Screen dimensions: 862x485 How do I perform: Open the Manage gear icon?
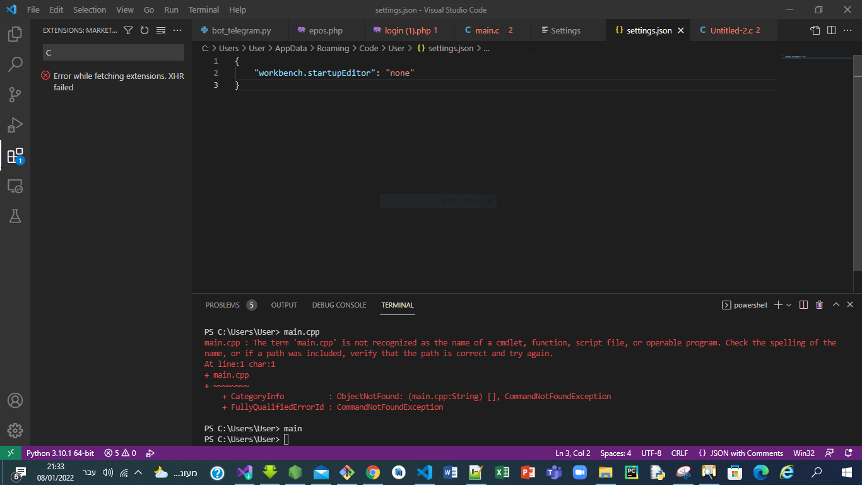pyautogui.click(x=15, y=431)
